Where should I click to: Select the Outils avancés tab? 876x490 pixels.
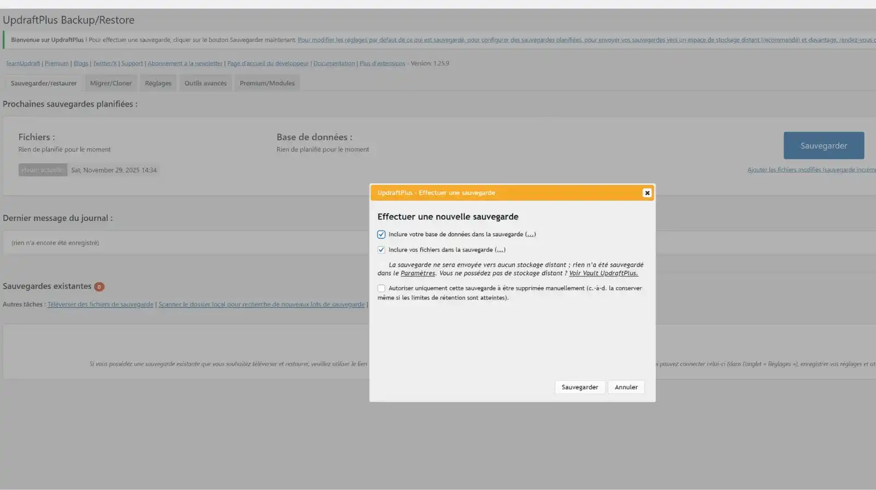coord(205,83)
